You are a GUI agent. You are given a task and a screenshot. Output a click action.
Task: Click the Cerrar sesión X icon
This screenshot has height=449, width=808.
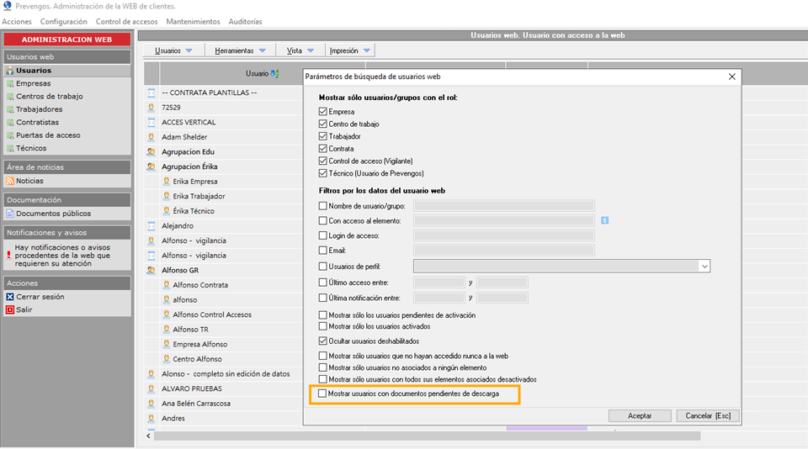pyautogui.click(x=10, y=297)
